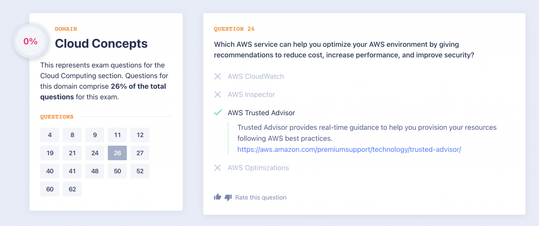
Task: Click the thumbs down rating icon
Action: (x=228, y=197)
